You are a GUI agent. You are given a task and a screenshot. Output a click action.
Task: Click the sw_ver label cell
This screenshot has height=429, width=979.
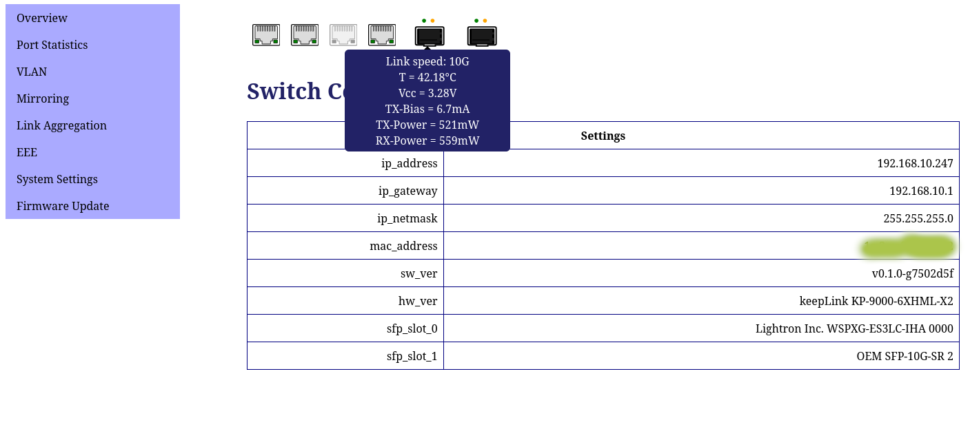tap(345, 273)
